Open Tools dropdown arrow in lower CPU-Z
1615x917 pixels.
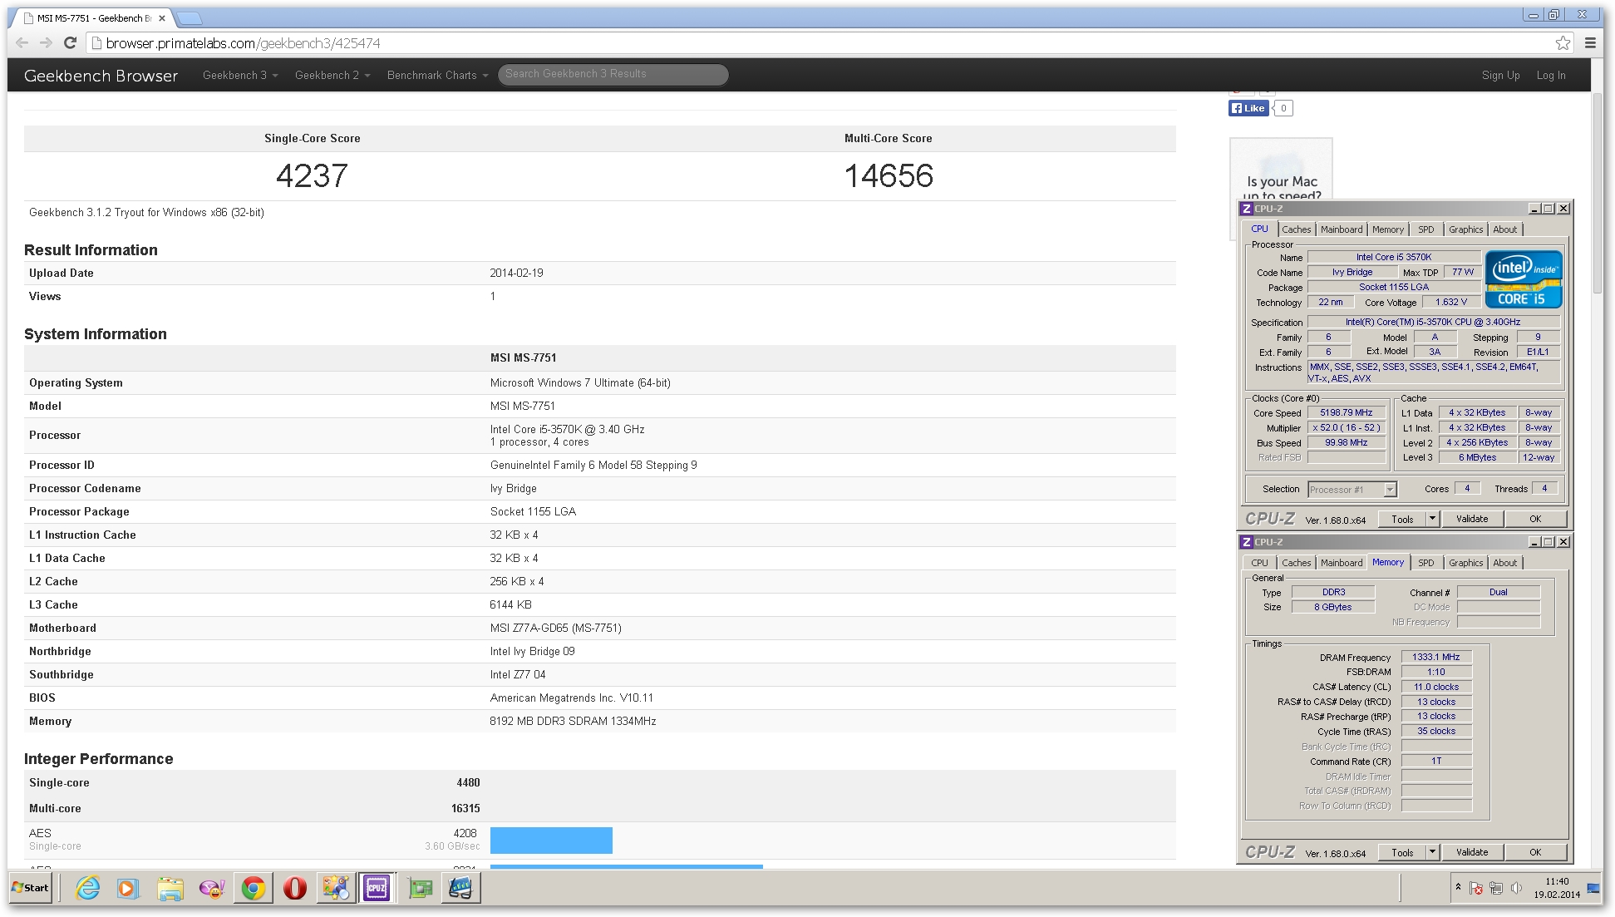[x=1432, y=852]
